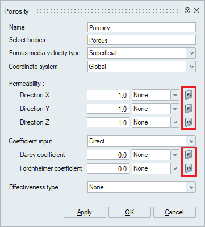Select the Name text field
The height and width of the screenshot is (227, 205).
coord(141,27)
